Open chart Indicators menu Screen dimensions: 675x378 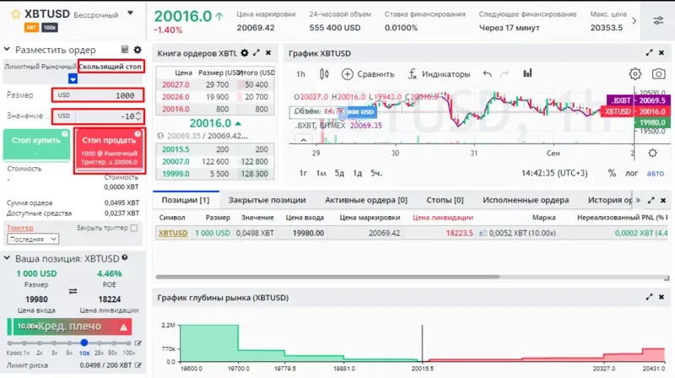coord(439,74)
